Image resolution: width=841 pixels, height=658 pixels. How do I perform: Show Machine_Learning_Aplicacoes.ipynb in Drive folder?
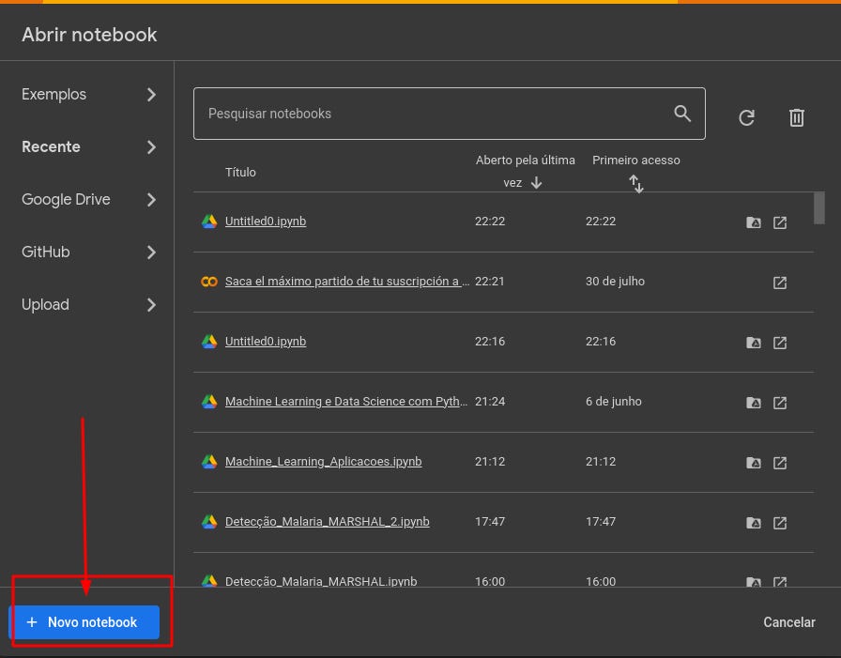point(754,462)
